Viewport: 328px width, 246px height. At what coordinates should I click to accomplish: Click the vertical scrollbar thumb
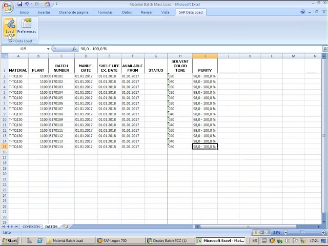tap(323, 135)
